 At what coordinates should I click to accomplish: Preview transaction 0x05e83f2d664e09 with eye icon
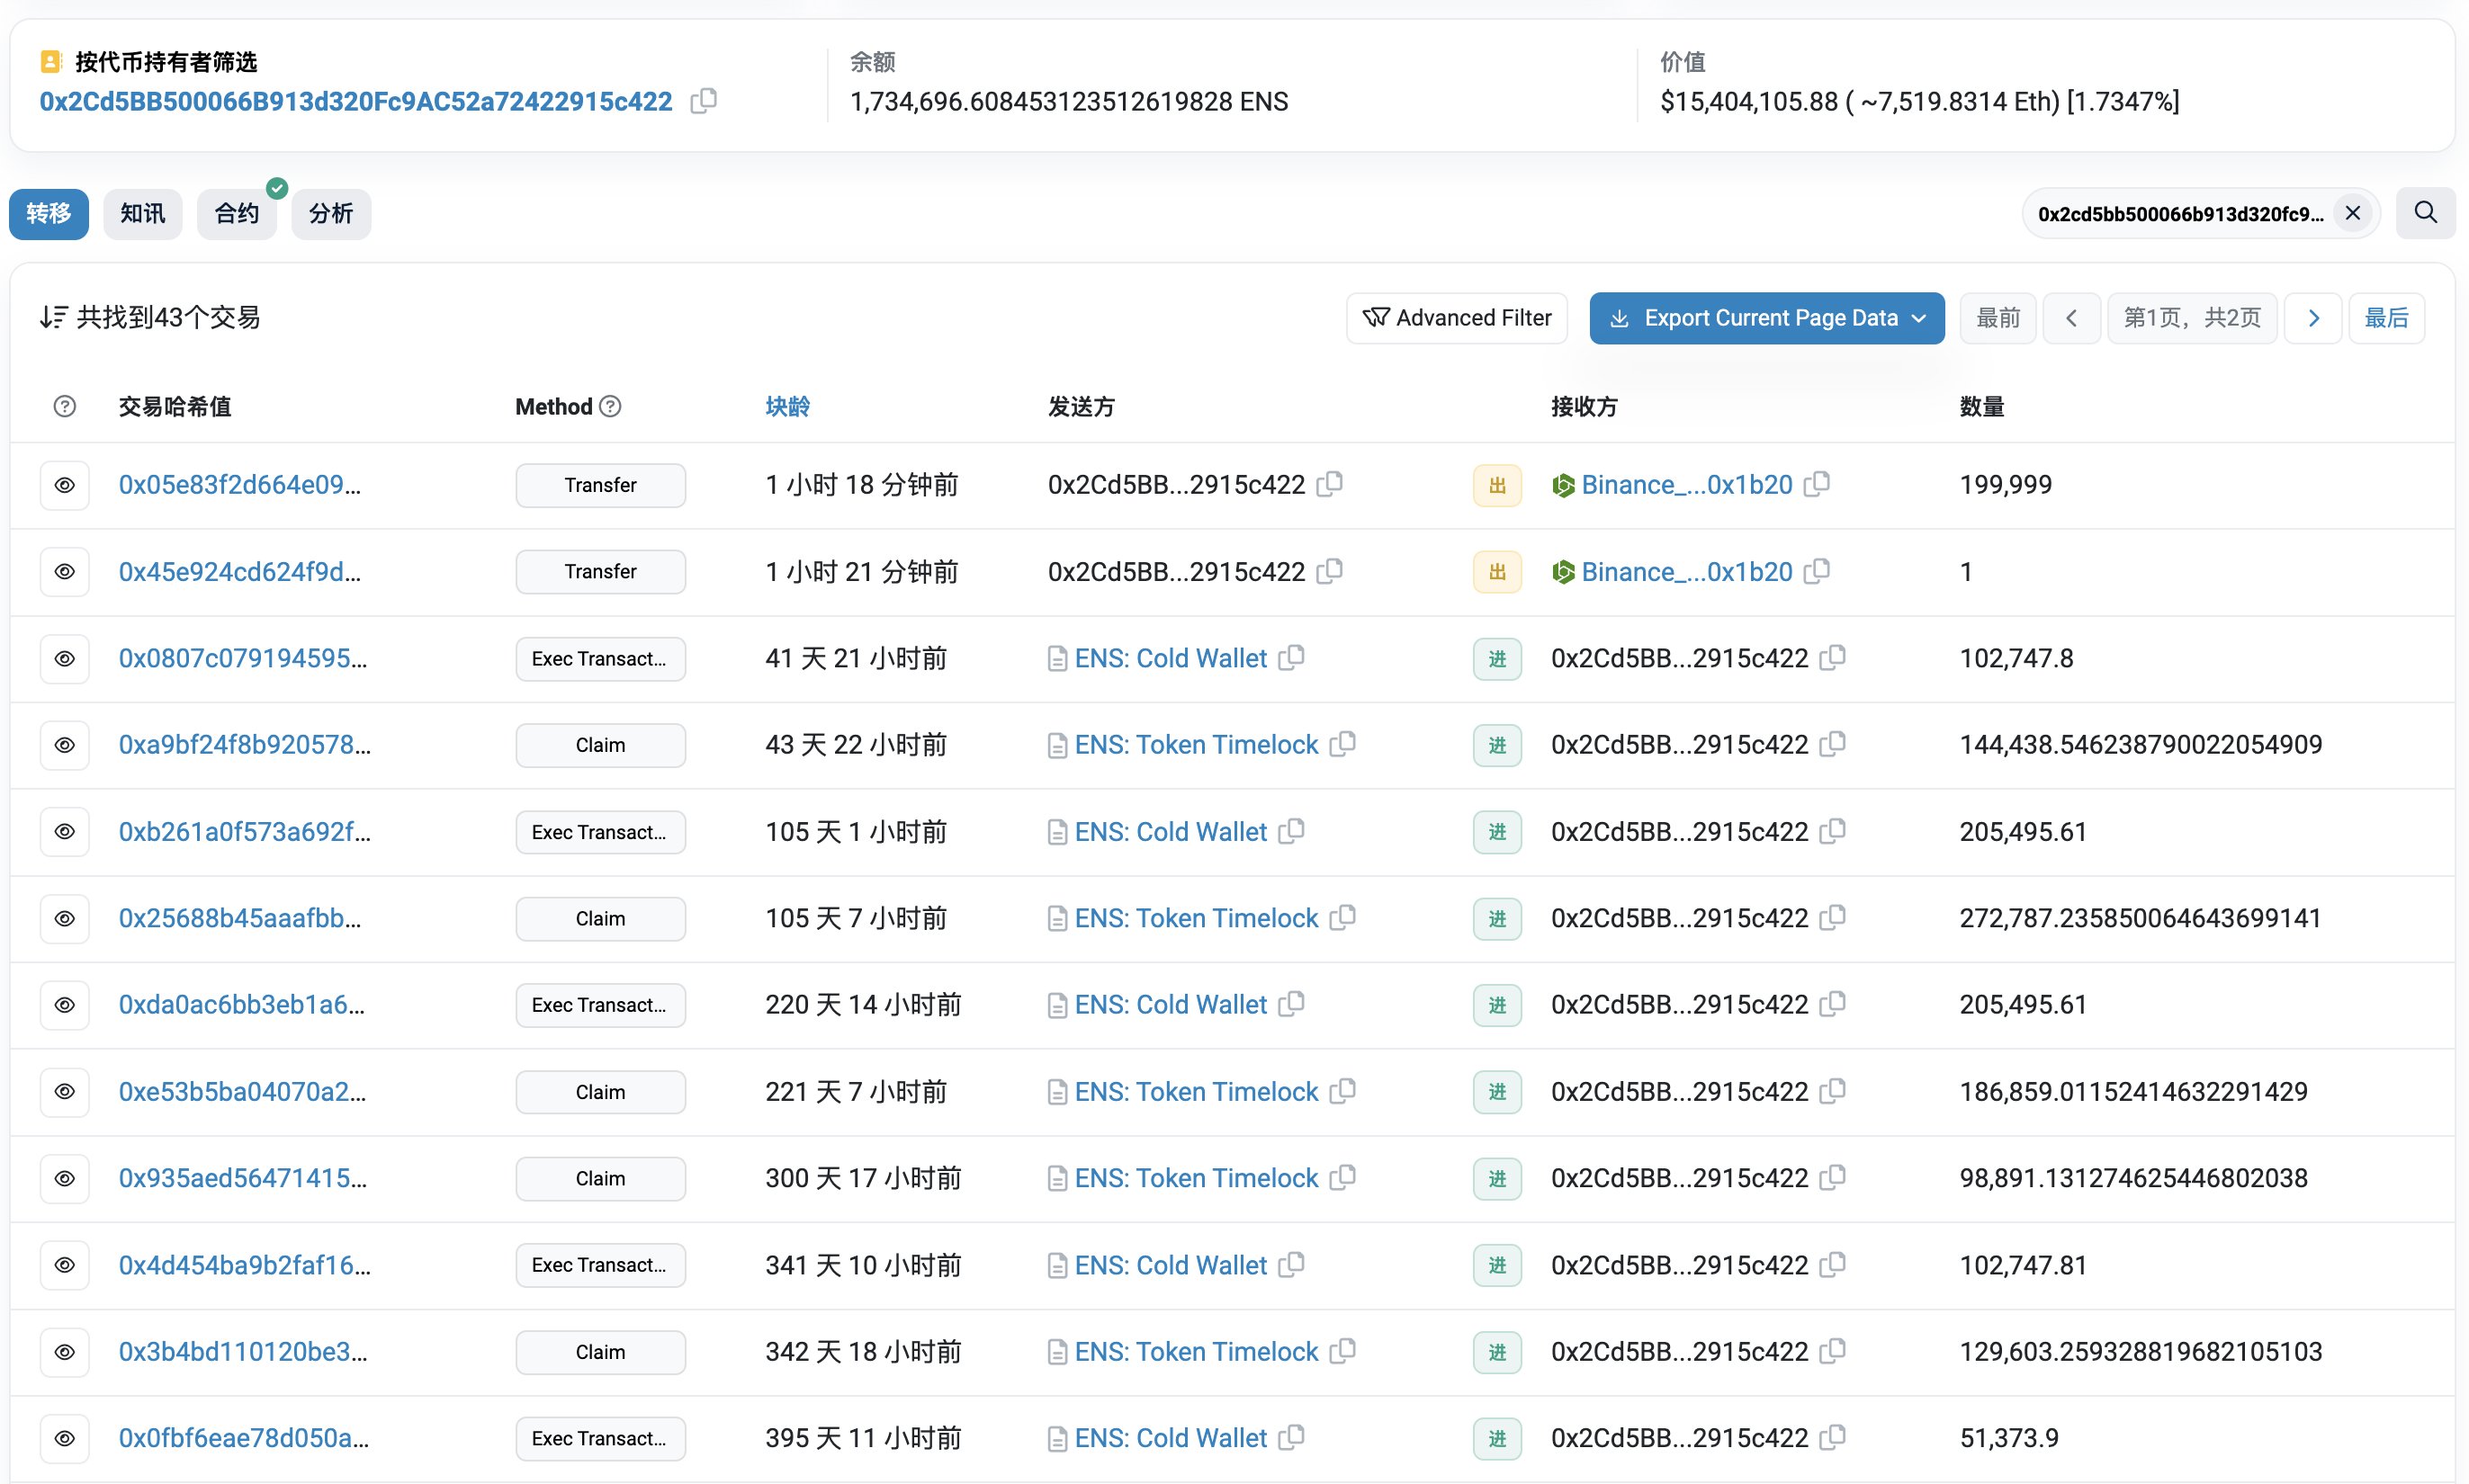tap(65, 485)
